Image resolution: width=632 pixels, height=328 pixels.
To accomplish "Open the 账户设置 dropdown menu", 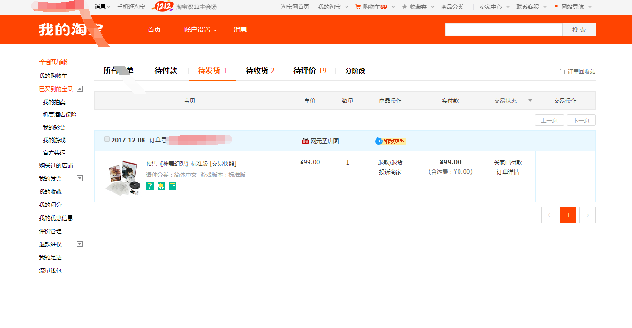I will [200, 30].
